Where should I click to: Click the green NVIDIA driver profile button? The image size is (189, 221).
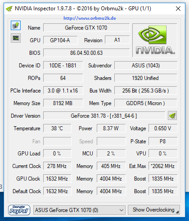tap(172, 115)
